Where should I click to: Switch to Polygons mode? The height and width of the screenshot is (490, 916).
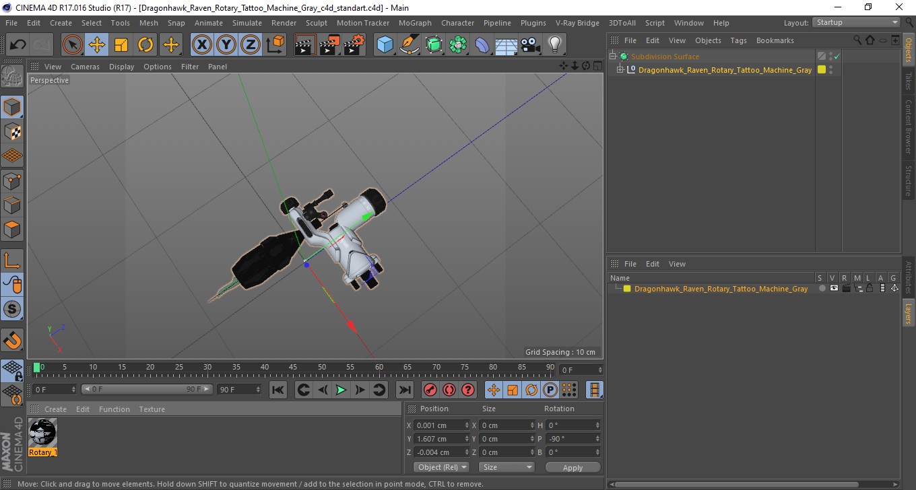pyautogui.click(x=12, y=229)
